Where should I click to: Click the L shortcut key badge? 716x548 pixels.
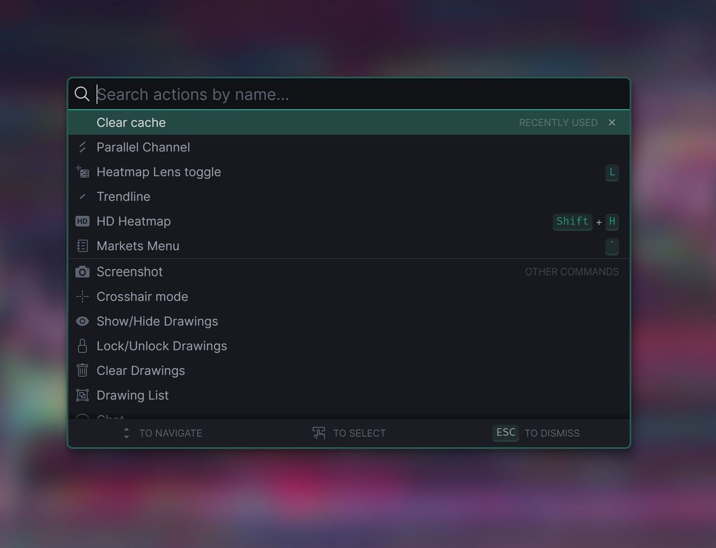click(612, 173)
